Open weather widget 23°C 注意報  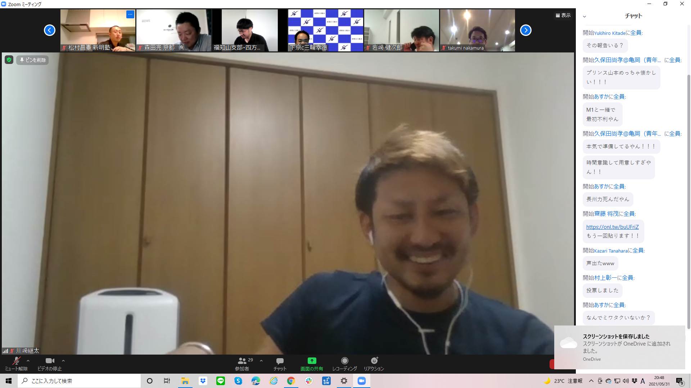coord(563,381)
